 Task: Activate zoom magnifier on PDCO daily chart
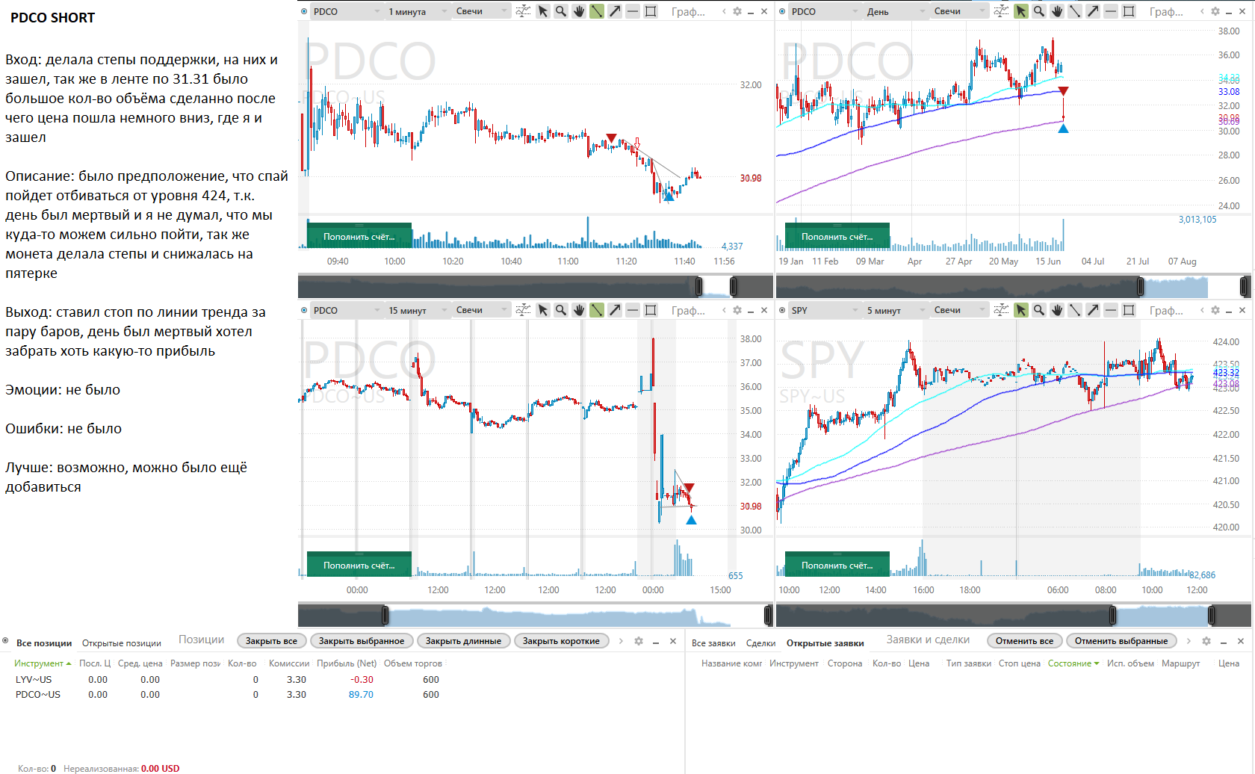pos(1039,11)
